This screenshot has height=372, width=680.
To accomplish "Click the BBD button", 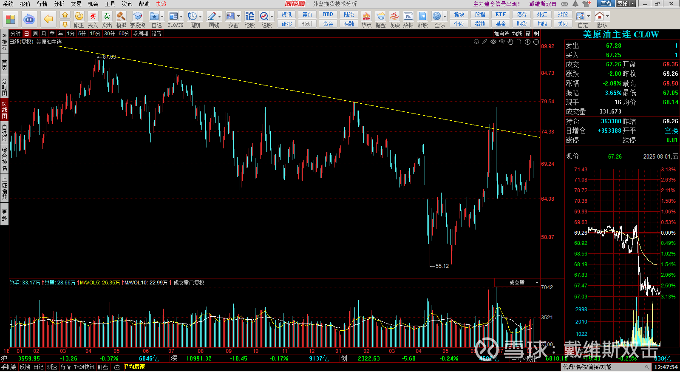I will 328,14.
